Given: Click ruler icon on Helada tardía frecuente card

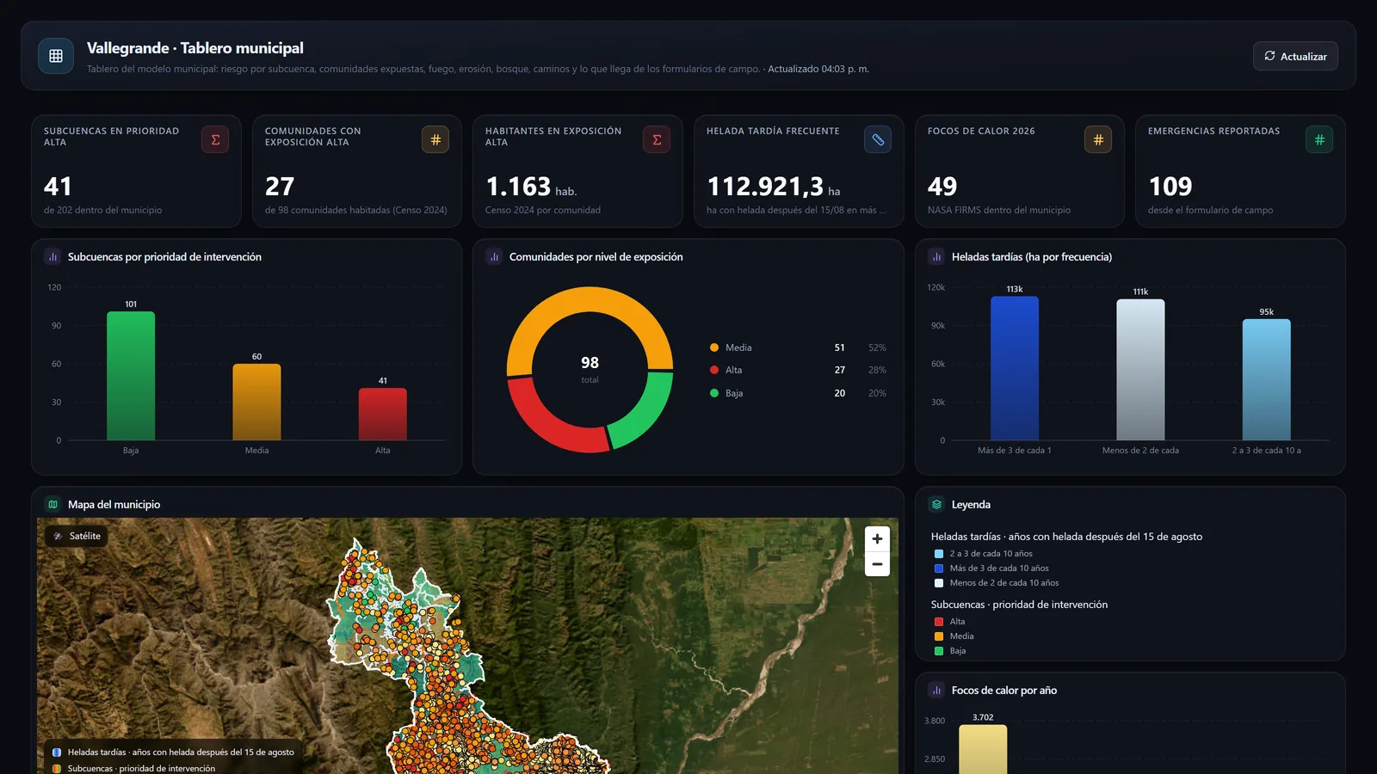Looking at the screenshot, I should pos(878,139).
